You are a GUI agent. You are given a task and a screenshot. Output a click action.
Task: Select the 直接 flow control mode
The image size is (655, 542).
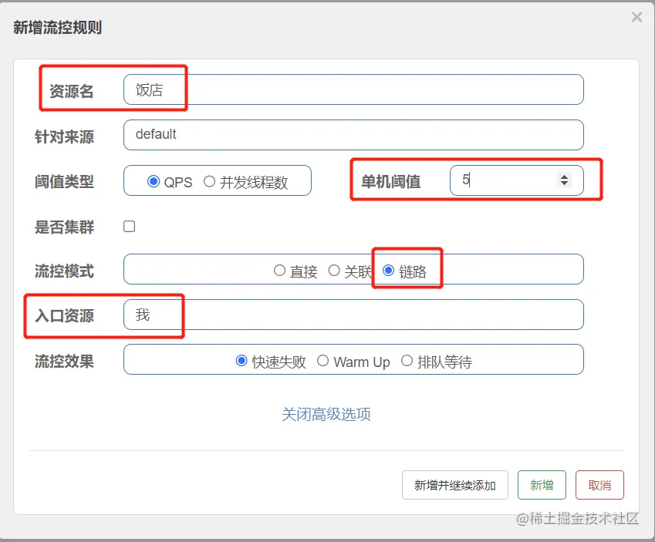tap(279, 270)
